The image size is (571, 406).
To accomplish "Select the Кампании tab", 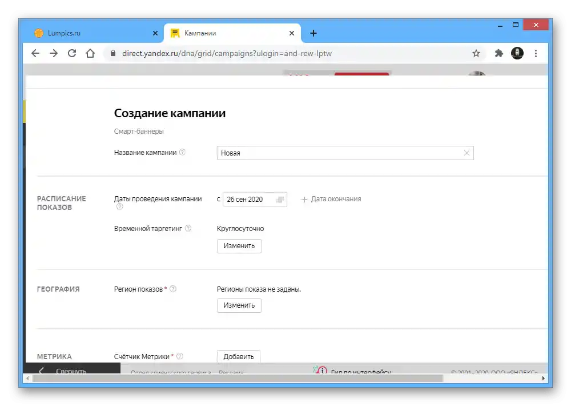I will point(232,33).
